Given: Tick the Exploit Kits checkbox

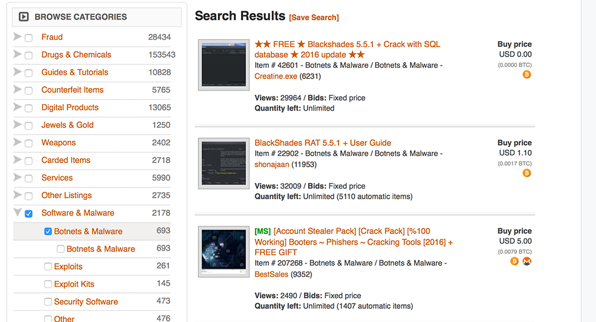Looking at the screenshot, I should [48, 284].
